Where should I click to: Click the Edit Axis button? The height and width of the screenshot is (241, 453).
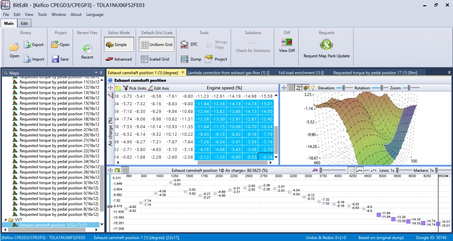coord(158,88)
